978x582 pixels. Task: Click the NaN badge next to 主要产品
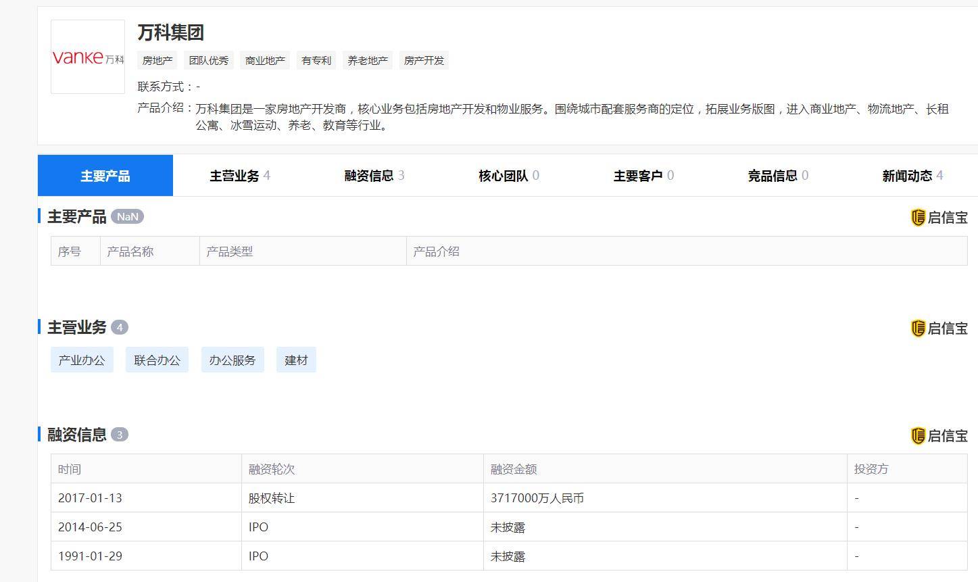click(127, 216)
